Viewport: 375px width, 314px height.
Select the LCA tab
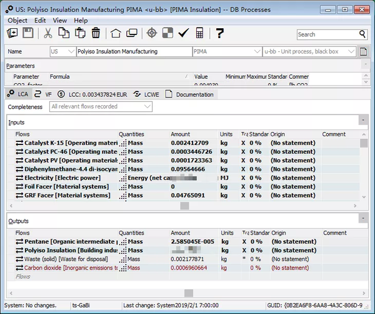pyautogui.click(x=17, y=94)
